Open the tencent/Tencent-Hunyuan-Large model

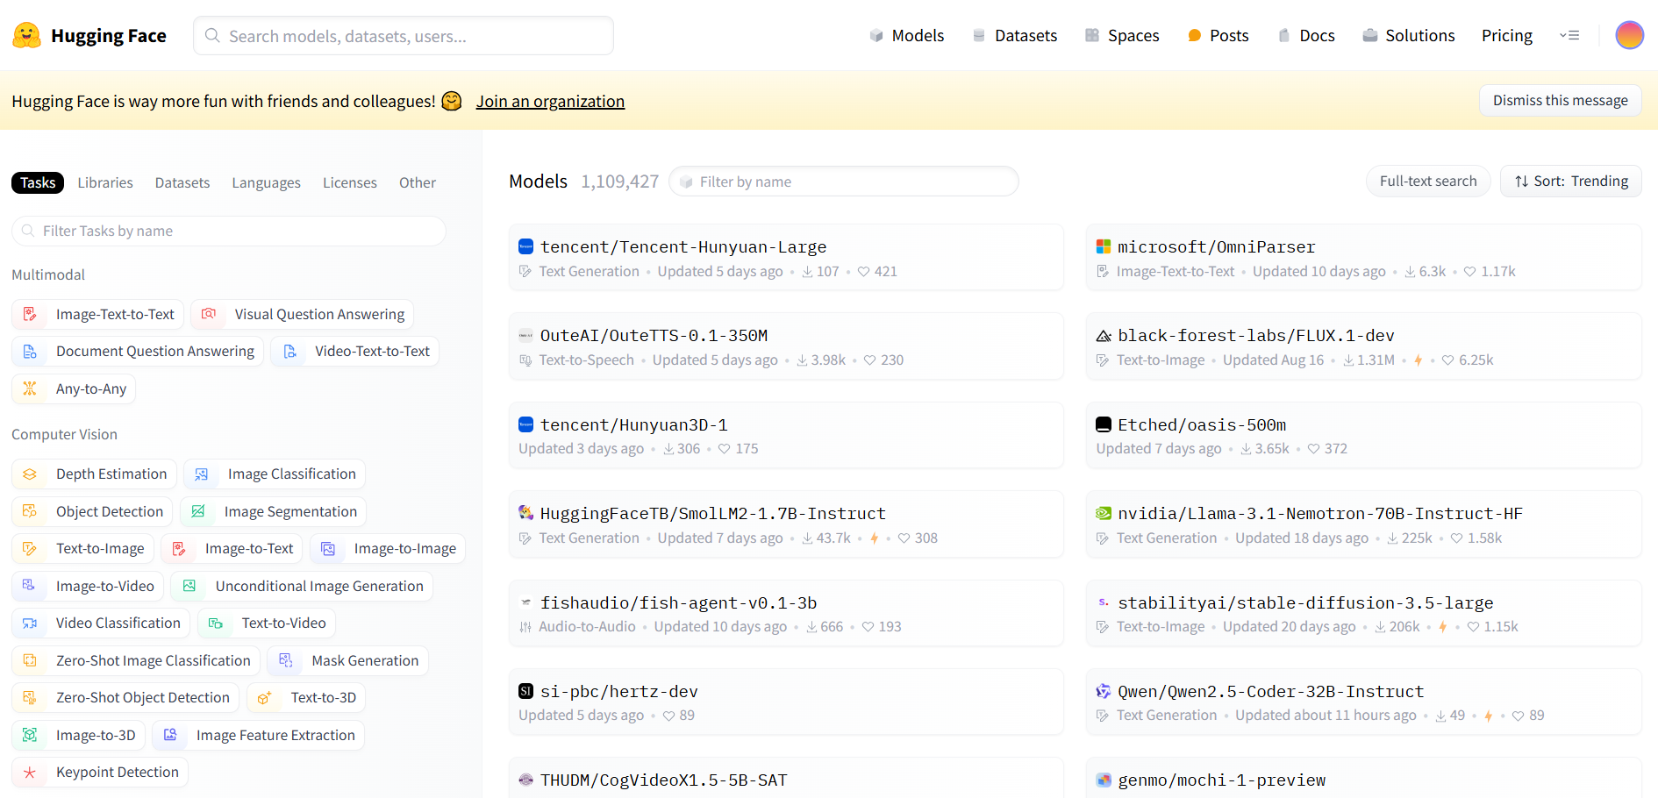[x=786, y=258]
